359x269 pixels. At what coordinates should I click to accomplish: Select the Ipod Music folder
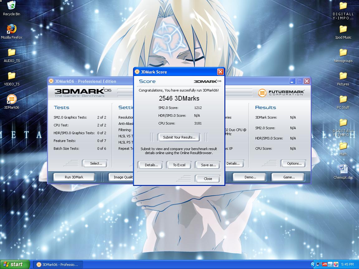coord(343,32)
